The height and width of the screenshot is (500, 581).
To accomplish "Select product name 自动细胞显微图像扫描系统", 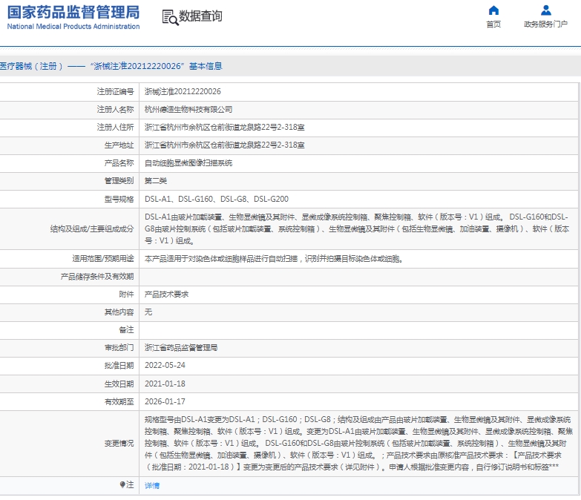I will click(x=188, y=163).
